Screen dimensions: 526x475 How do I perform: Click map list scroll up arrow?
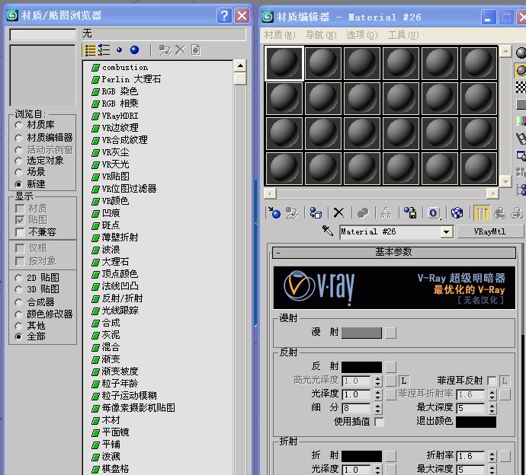(x=240, y=65)
